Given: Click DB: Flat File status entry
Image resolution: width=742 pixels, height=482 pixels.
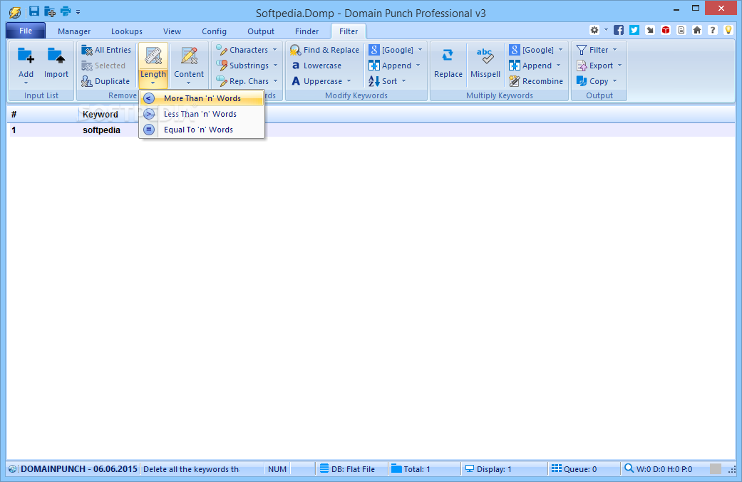Looking at the screenshot, I should [347, 468].
